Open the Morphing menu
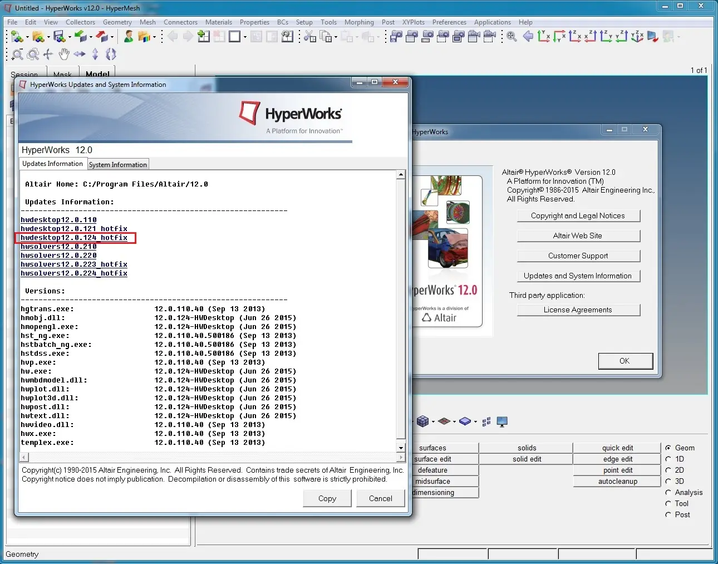Image resolution: width=718 pixels, height=564 pixels. click(358, 22)
